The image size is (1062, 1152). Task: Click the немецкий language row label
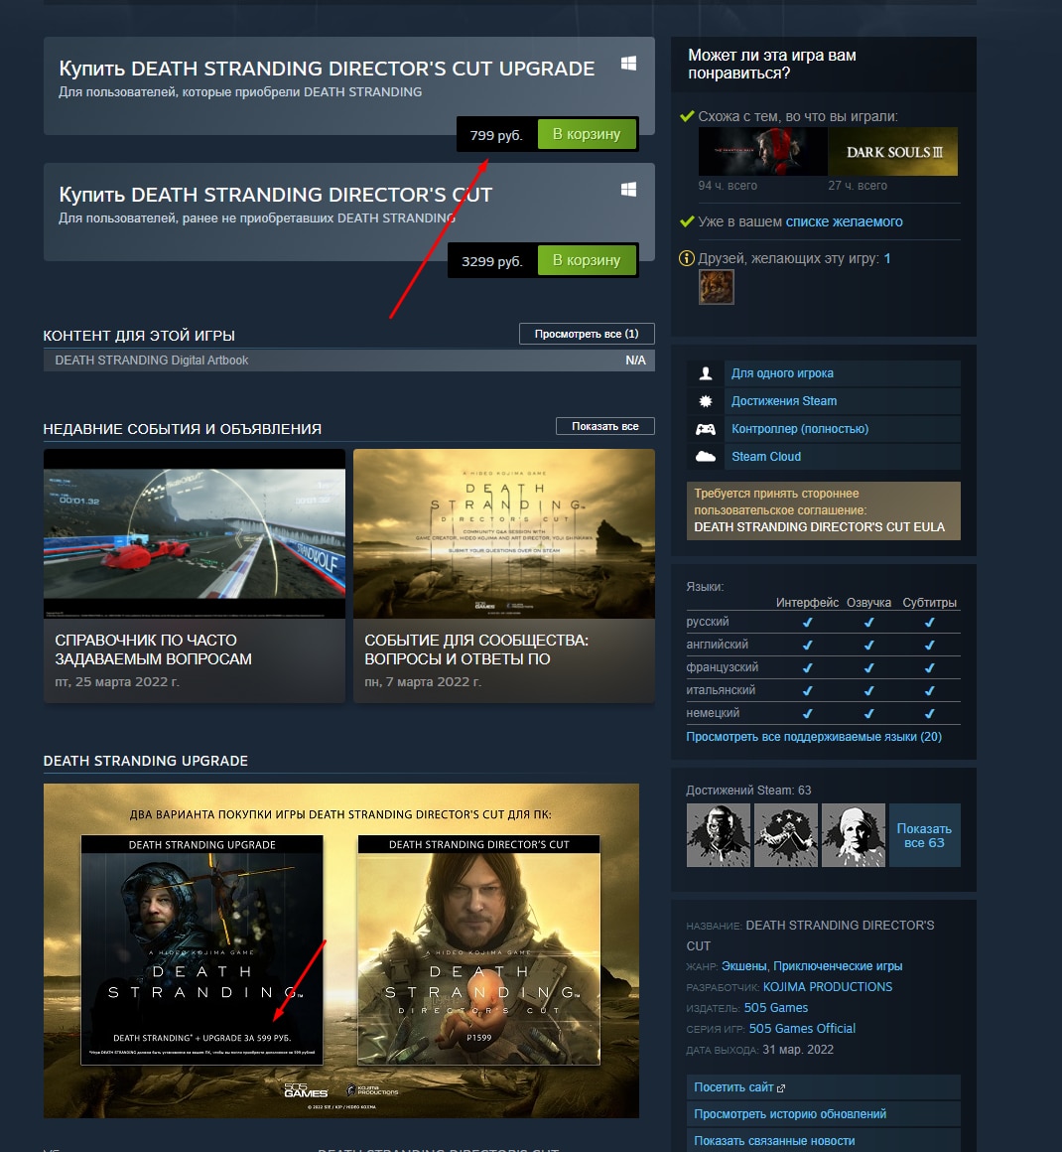coord(713,713)
